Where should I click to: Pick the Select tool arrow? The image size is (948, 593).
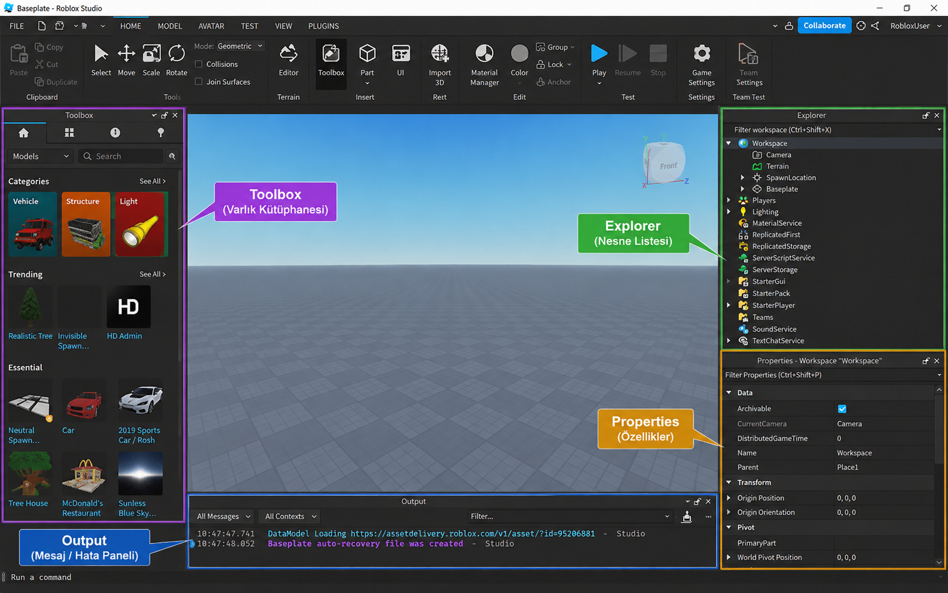101,60
